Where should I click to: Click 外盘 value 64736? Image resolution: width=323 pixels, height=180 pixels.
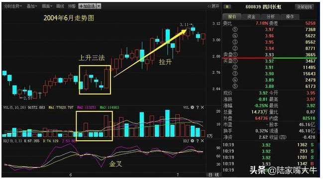(x=261, y=118)
